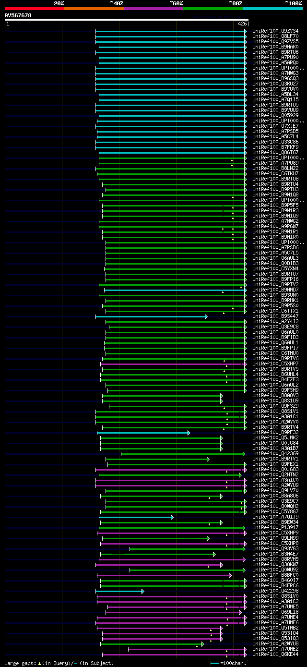Select the UniRef100_Q5TMB2 label
This screenshot has width=307, height=667.
coord(276,628)
